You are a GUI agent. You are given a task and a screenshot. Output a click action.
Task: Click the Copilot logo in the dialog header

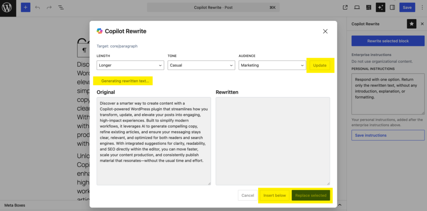pos(100,31)
